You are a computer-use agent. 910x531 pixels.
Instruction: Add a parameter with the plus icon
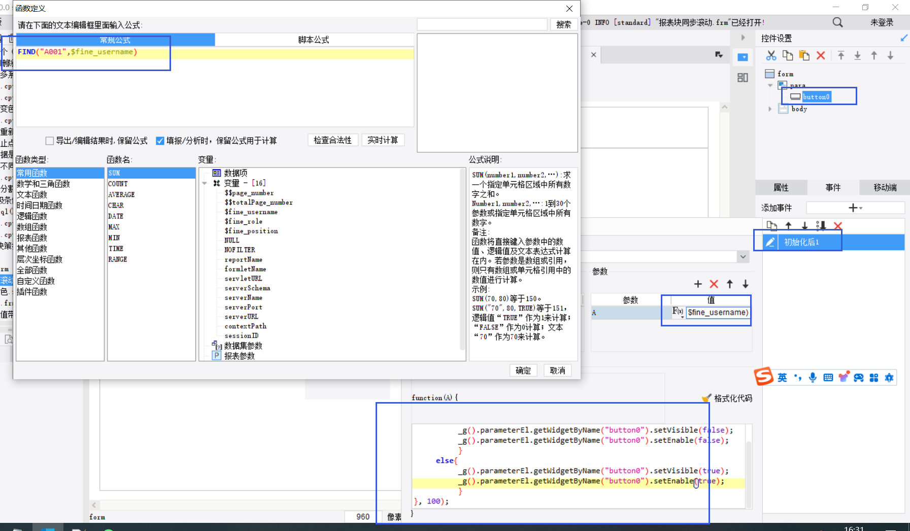698,284
